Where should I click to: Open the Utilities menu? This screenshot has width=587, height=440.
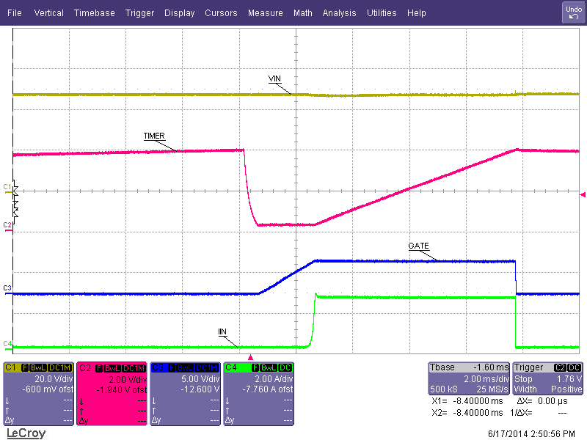click(x=381, y=13)
